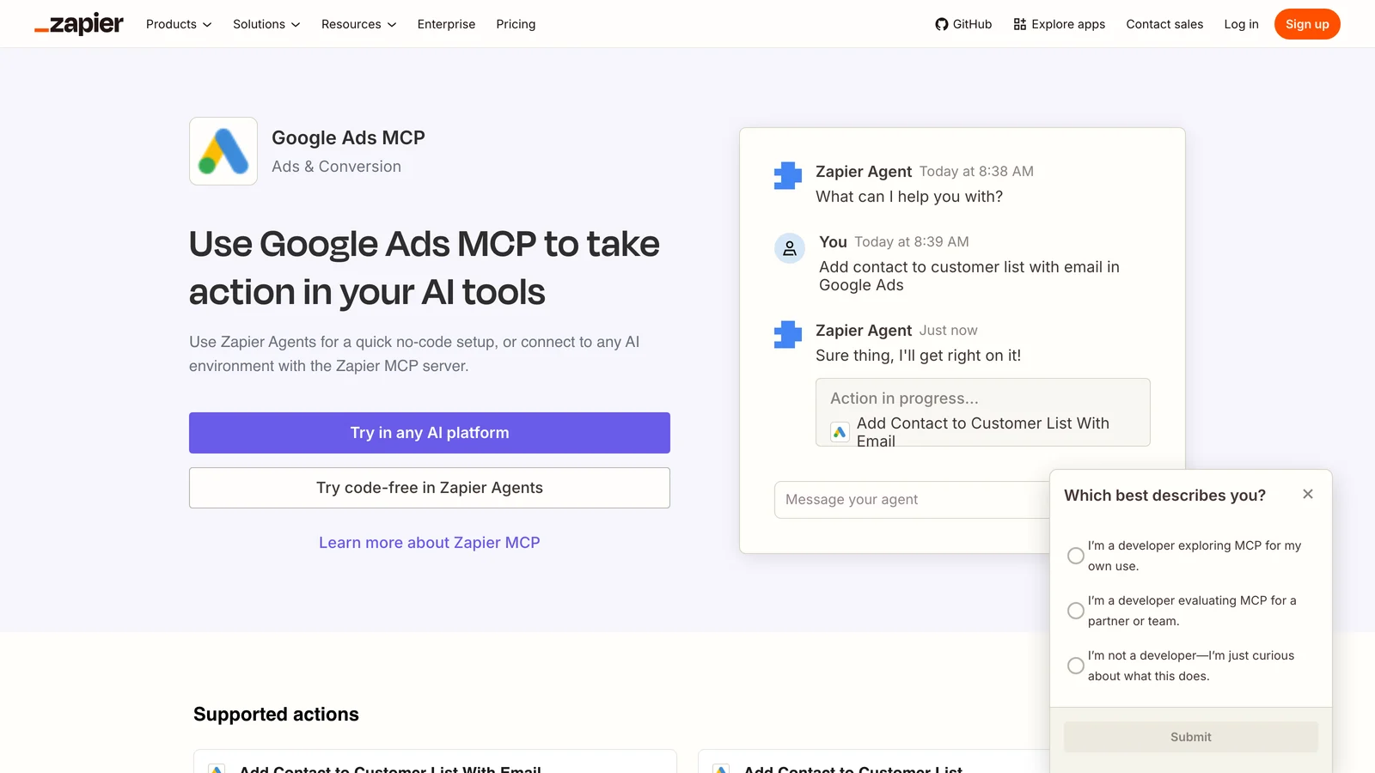This screenshot has height=773, width=1375.
Task: Click 'Sure thing, I'll get right on it!' message
Action: [x=918, y=356]
